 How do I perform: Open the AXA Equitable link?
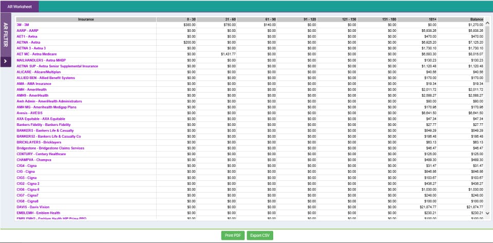(x=41, y=119)
